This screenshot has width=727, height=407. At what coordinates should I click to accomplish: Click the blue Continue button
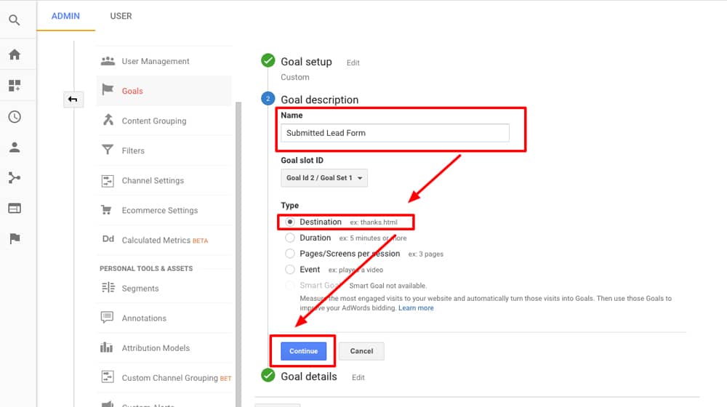(x=303, y=351)
